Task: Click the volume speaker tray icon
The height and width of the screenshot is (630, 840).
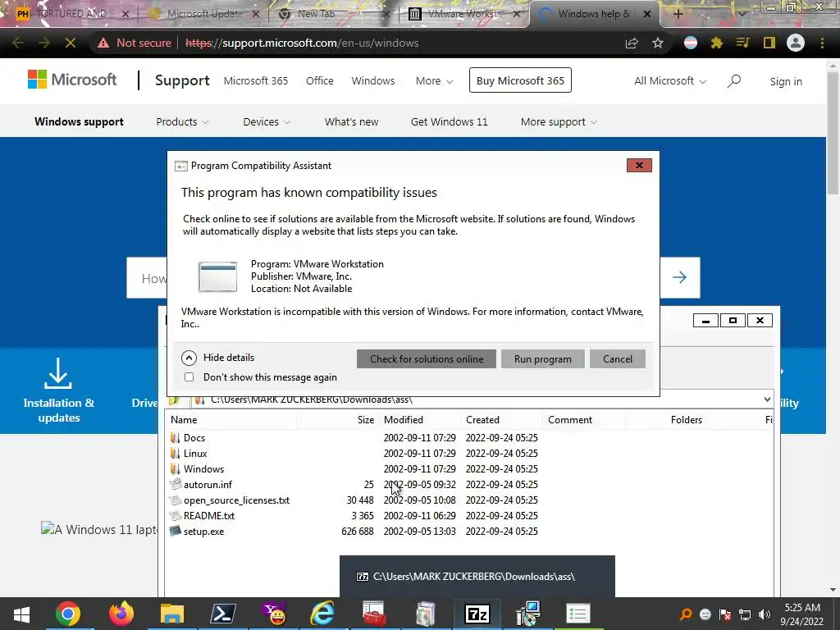Action: [765, 614]
